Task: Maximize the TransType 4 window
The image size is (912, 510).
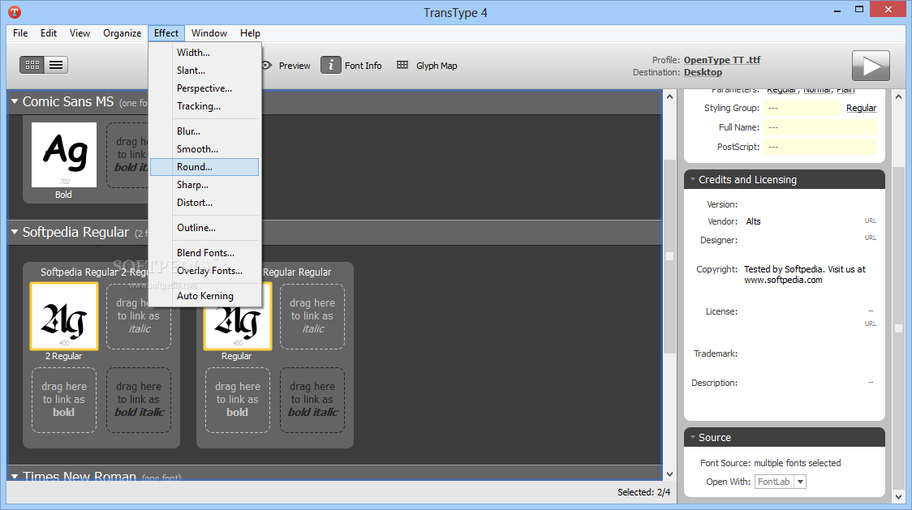Action: tap(859, 9)
